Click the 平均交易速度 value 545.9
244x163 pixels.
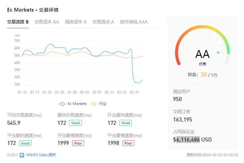(14, 123)
